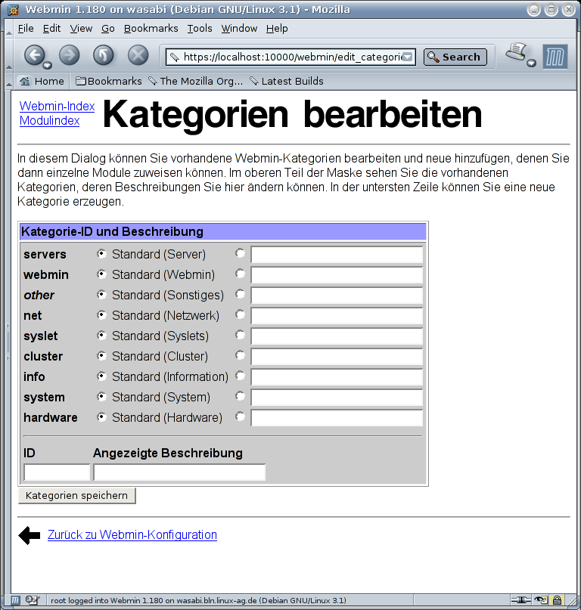Click the hardware row description text field
The image size is (581, 610).
pyautogui.click(x=337, y=418)
